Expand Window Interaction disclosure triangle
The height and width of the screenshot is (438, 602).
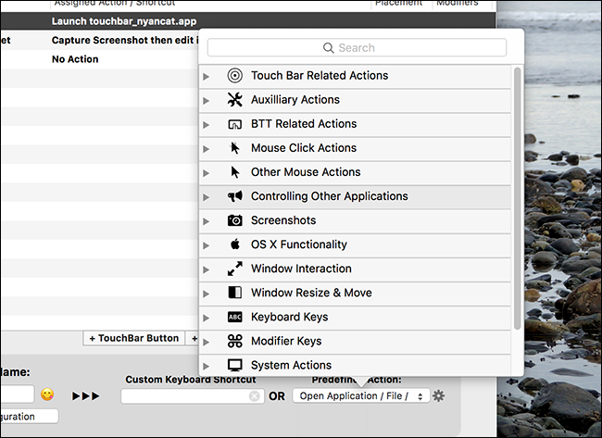(207, 269)
